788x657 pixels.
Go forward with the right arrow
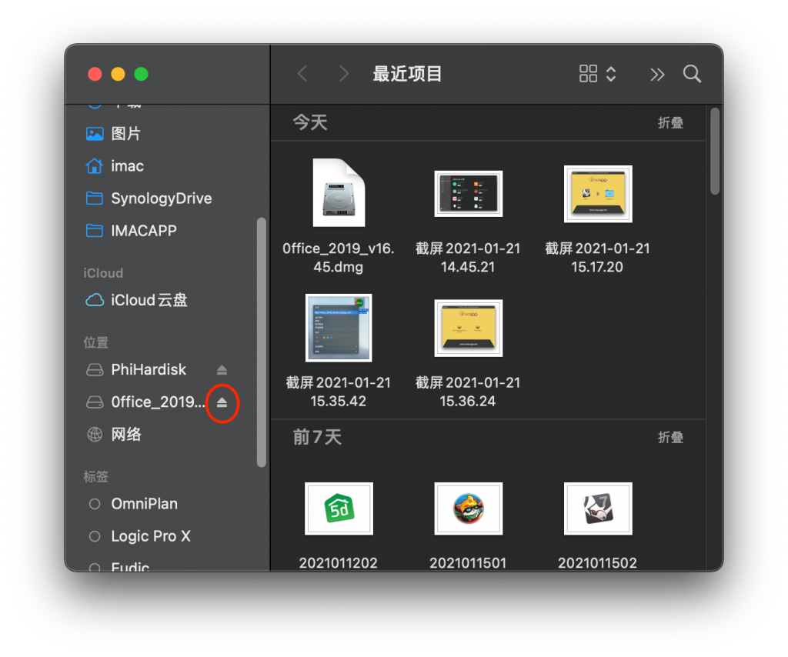pyautogui.click(x=344, y=74)
